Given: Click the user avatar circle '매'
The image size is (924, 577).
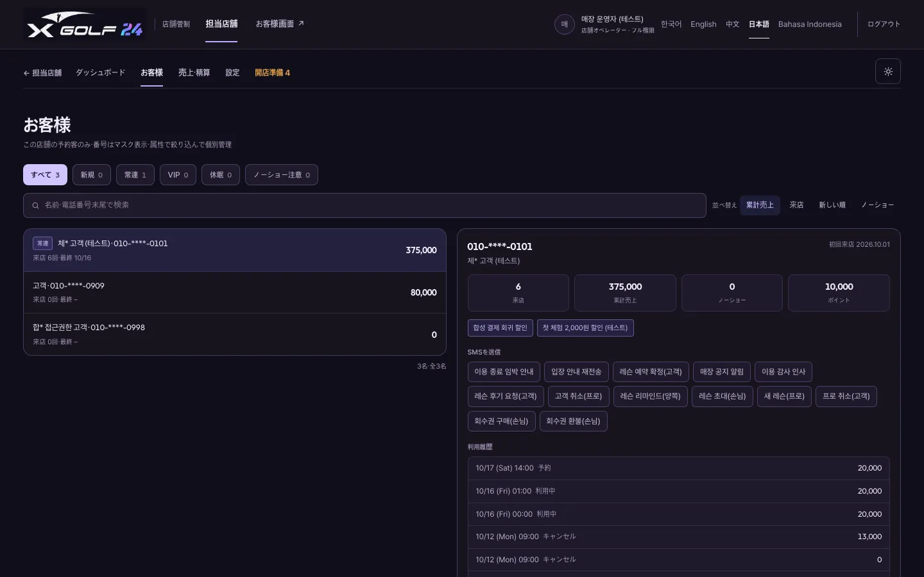Looking at the screenshot, I should click(564, 24).
